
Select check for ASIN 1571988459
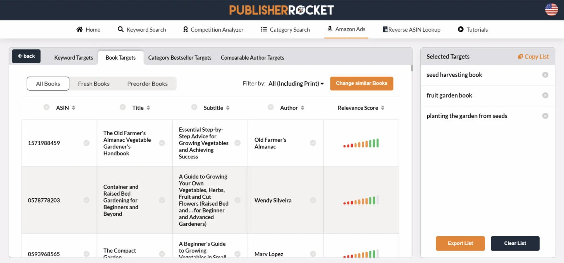[x=86, y=143]
